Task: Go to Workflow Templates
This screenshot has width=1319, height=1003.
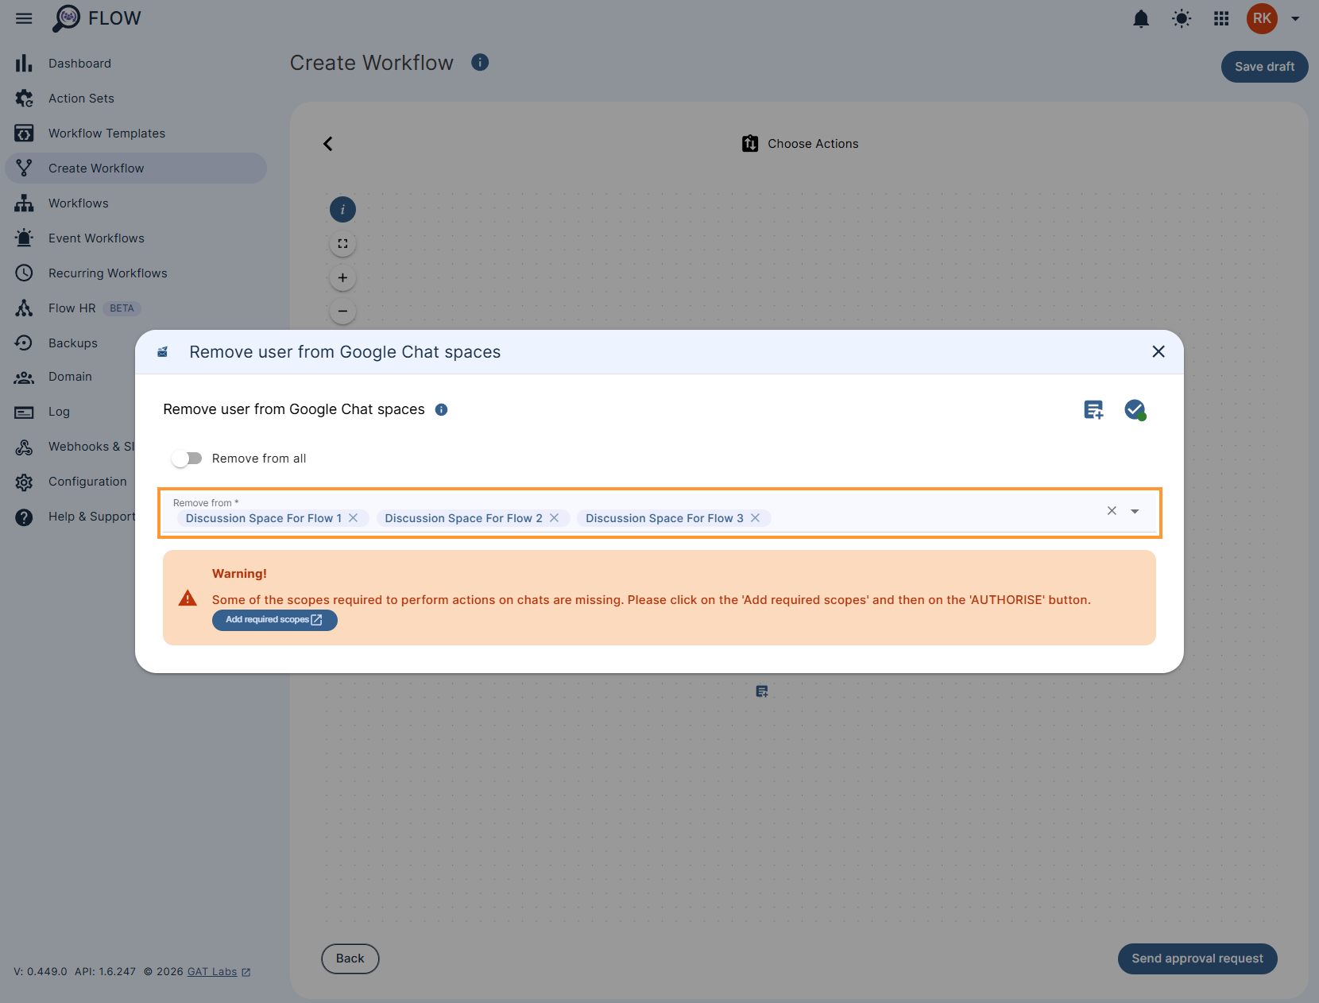Action: [x=135, y=134]
